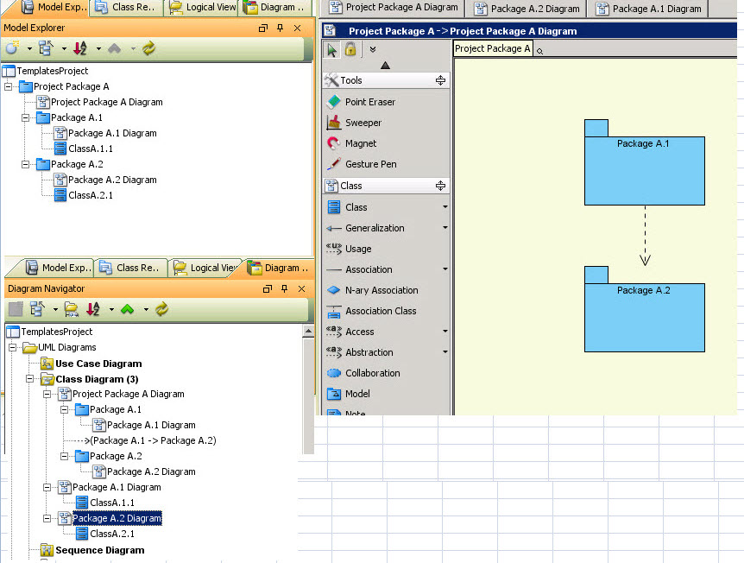
Task: Switch to the Package A.2 Diagram tab
Action: (x=526, y=9)
